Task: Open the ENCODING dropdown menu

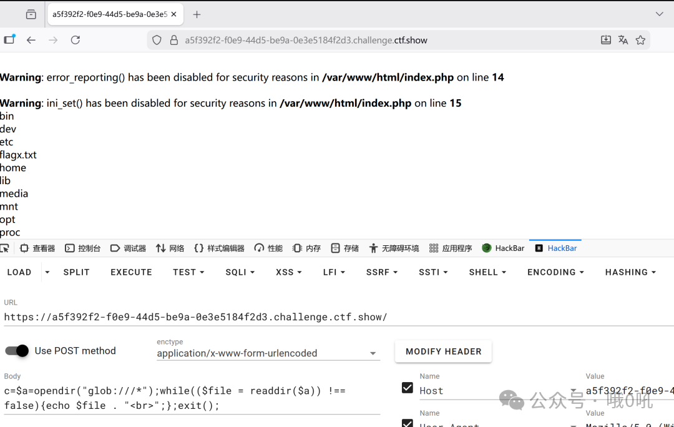Action: coord(555,272)
